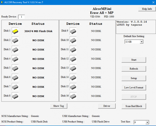Close the ALCOR Recovery Tool window
This screenshot has height=126, width=156.
point(153,2)
